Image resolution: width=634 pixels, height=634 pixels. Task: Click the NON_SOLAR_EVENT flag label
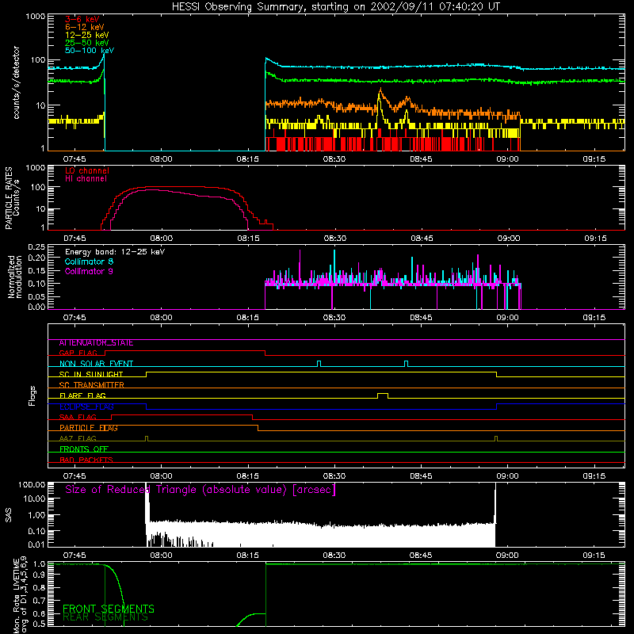(x=96, y=364)
